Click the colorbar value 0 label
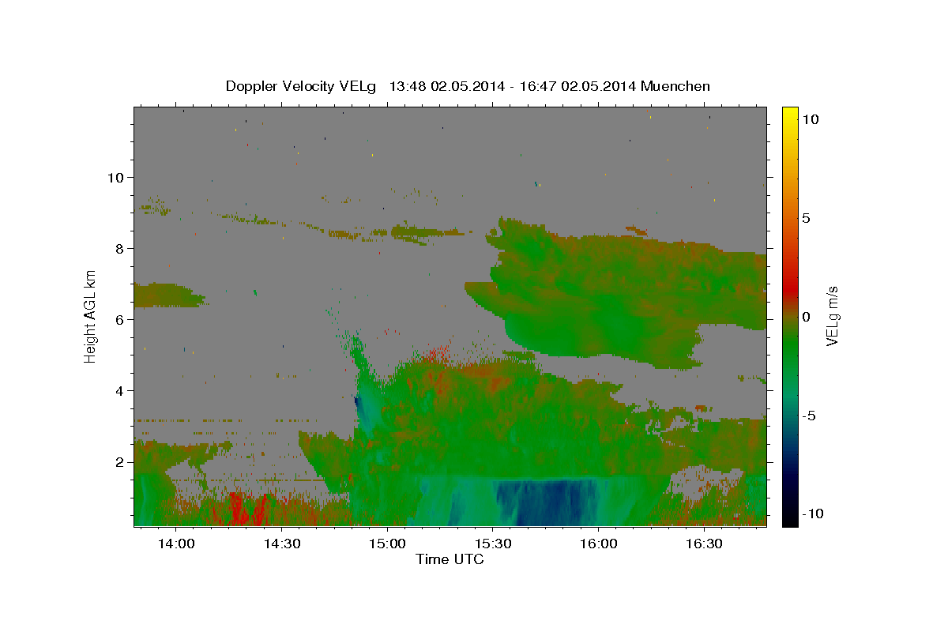Screen dimensions: 948x632 tap(807, 317)
